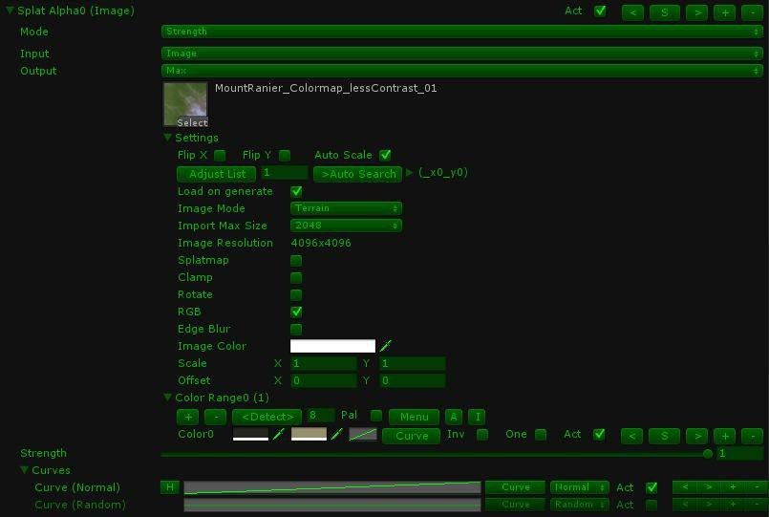
Task: Open the Import Max Size dropdown
Action: coord(346,226)
